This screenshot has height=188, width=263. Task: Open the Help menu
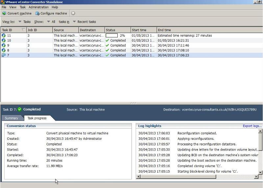[55, 7]
